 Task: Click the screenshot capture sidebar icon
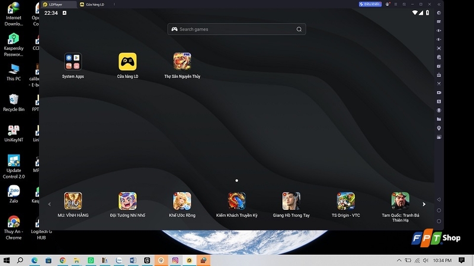439,48
